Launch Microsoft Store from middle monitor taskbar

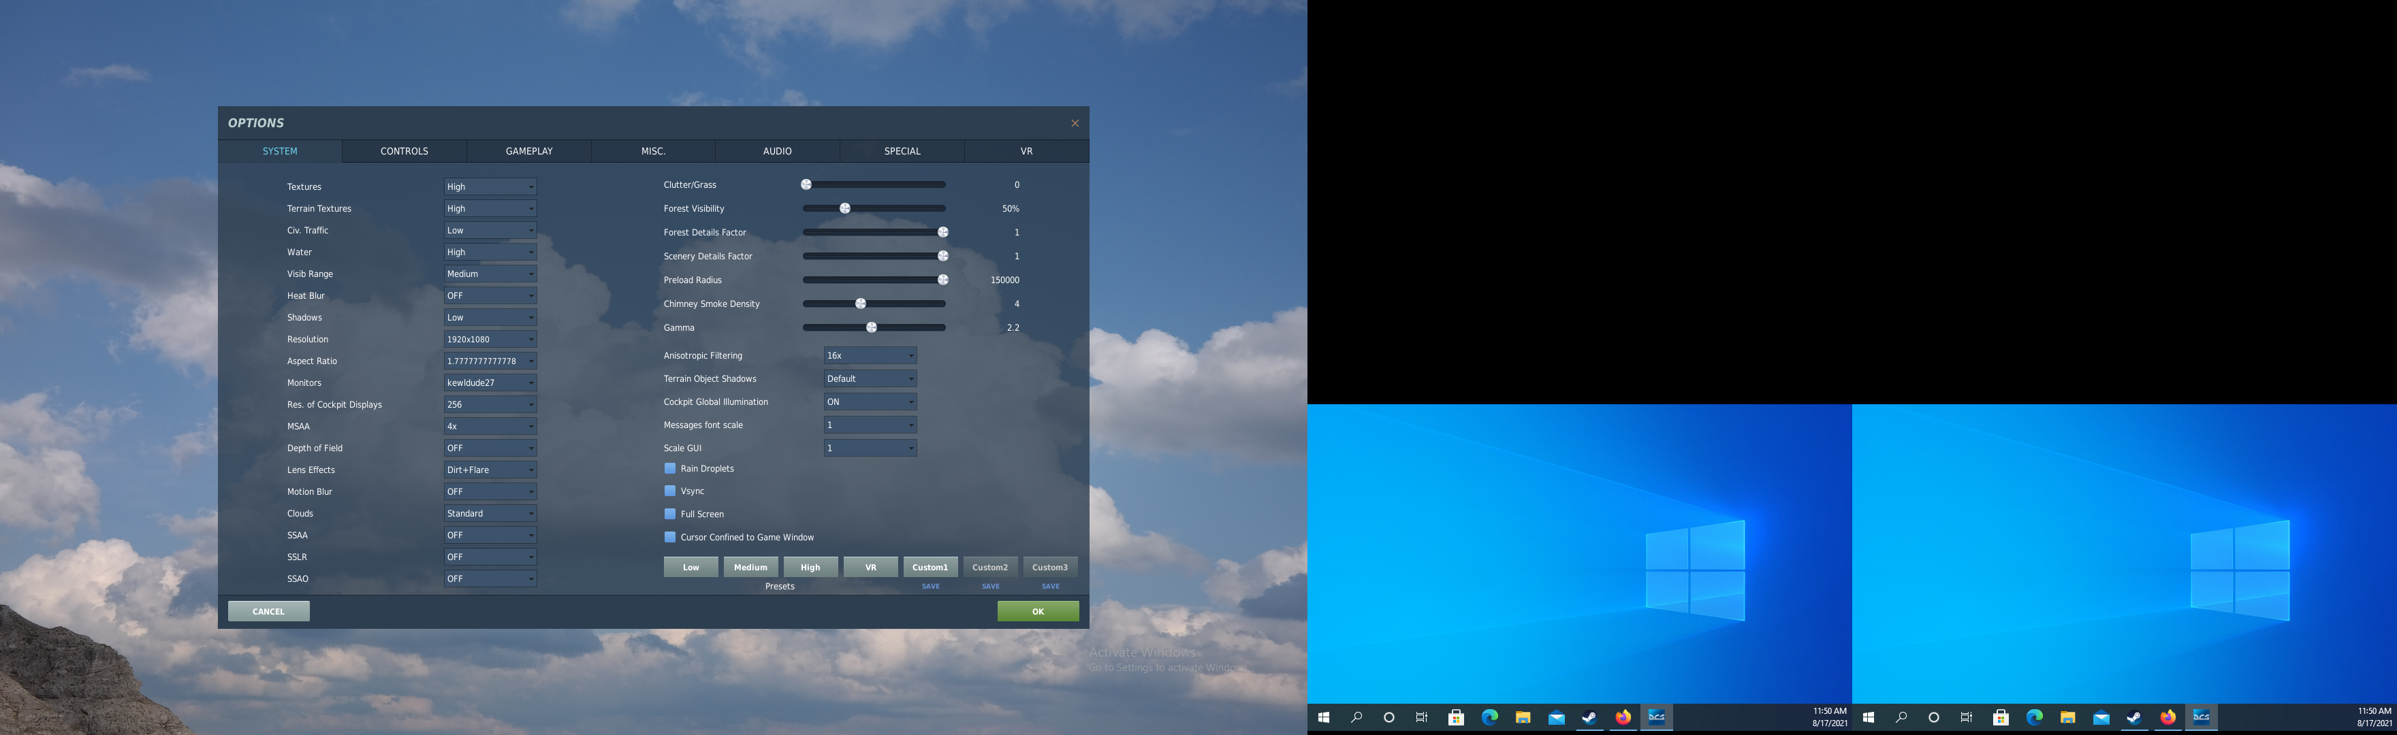(x=1457, y=717)
